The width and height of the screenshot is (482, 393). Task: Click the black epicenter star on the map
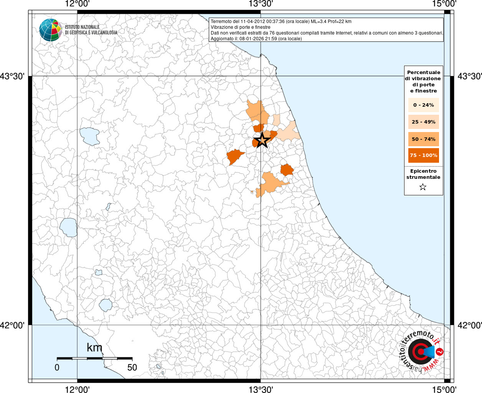click(x=262, y=140)
